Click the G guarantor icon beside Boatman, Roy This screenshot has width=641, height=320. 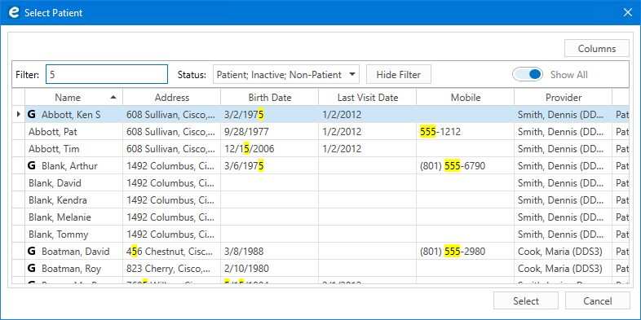point(32,269)
